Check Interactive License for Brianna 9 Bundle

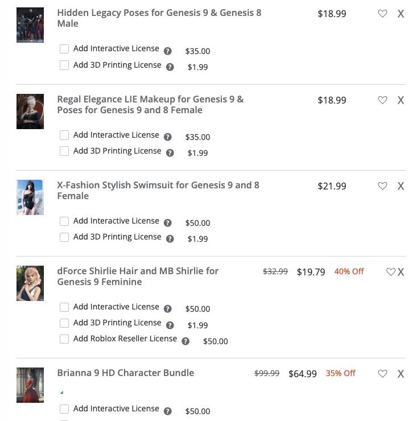(x=64, y=409)
